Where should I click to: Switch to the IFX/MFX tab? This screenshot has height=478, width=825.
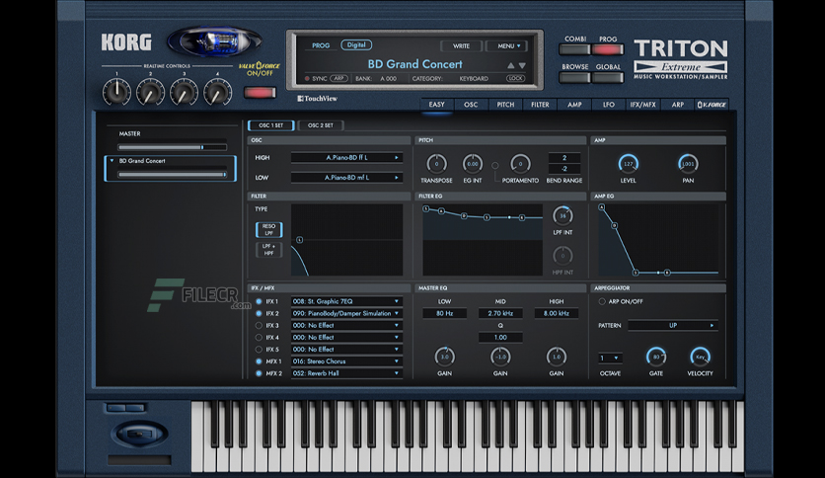[643, 105]
